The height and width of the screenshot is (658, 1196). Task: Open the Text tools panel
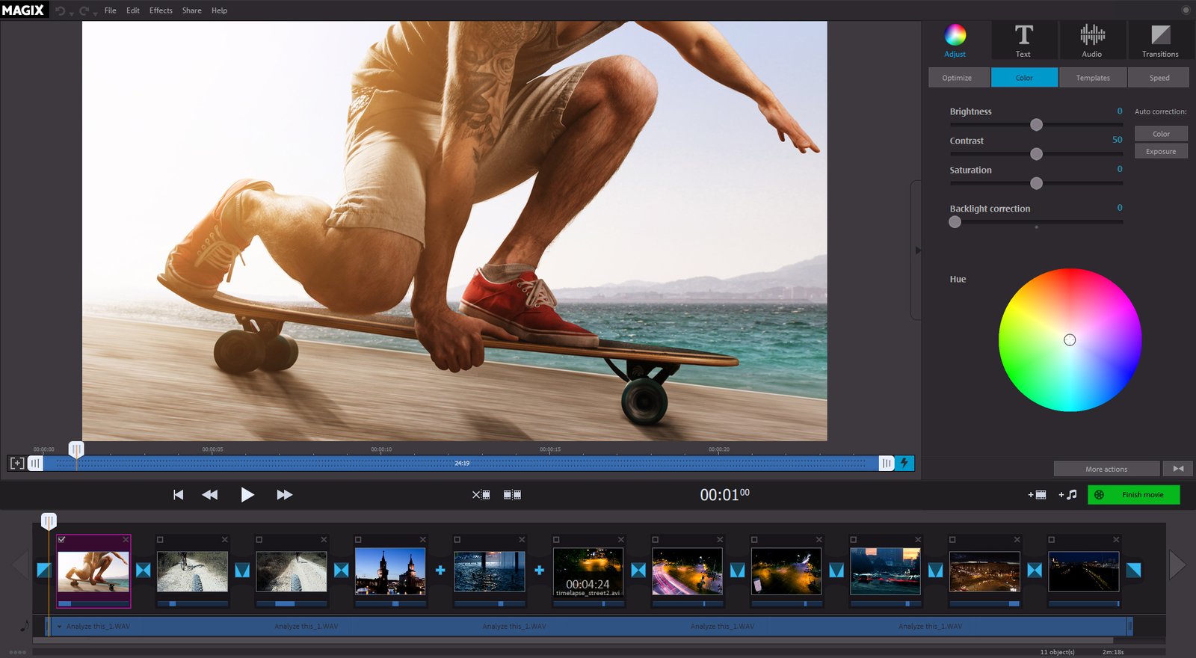(1023, 40)
